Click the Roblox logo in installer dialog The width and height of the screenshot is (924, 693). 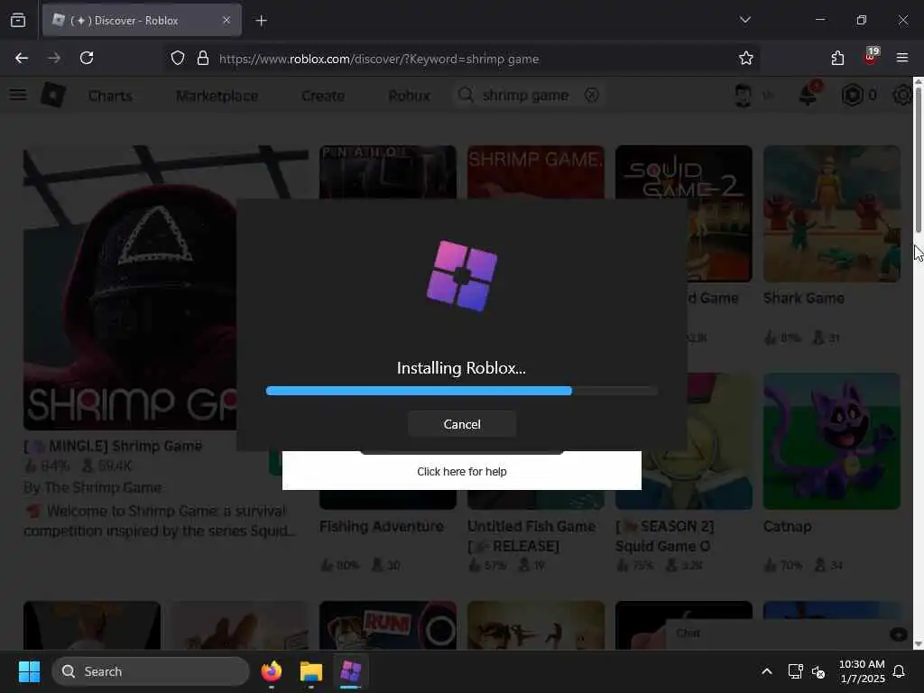(461, 275)
